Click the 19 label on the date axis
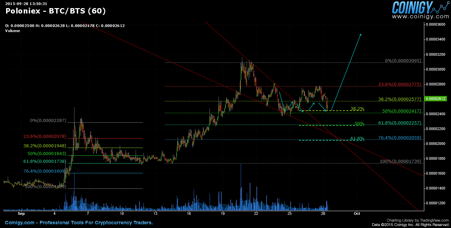This screenshot has height=228, width=451. (222, 214)
